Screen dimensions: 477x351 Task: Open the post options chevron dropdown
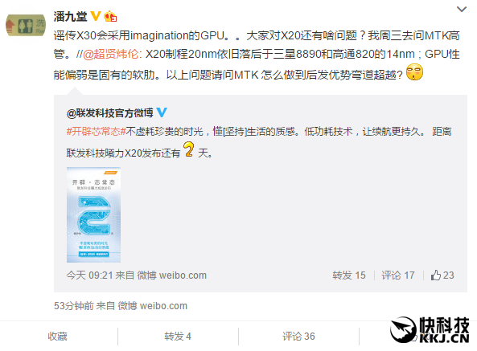462,10
